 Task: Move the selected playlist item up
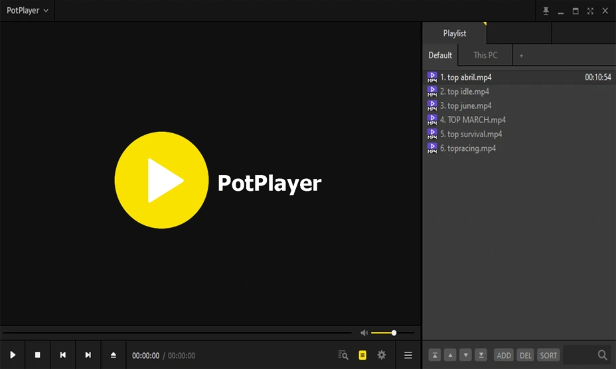(450, 355)
